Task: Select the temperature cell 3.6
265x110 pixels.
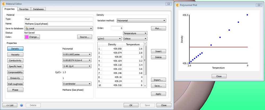Action: coord(133,69)
